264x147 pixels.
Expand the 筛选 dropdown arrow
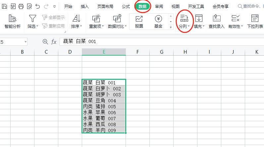click(x=37, y=26)
